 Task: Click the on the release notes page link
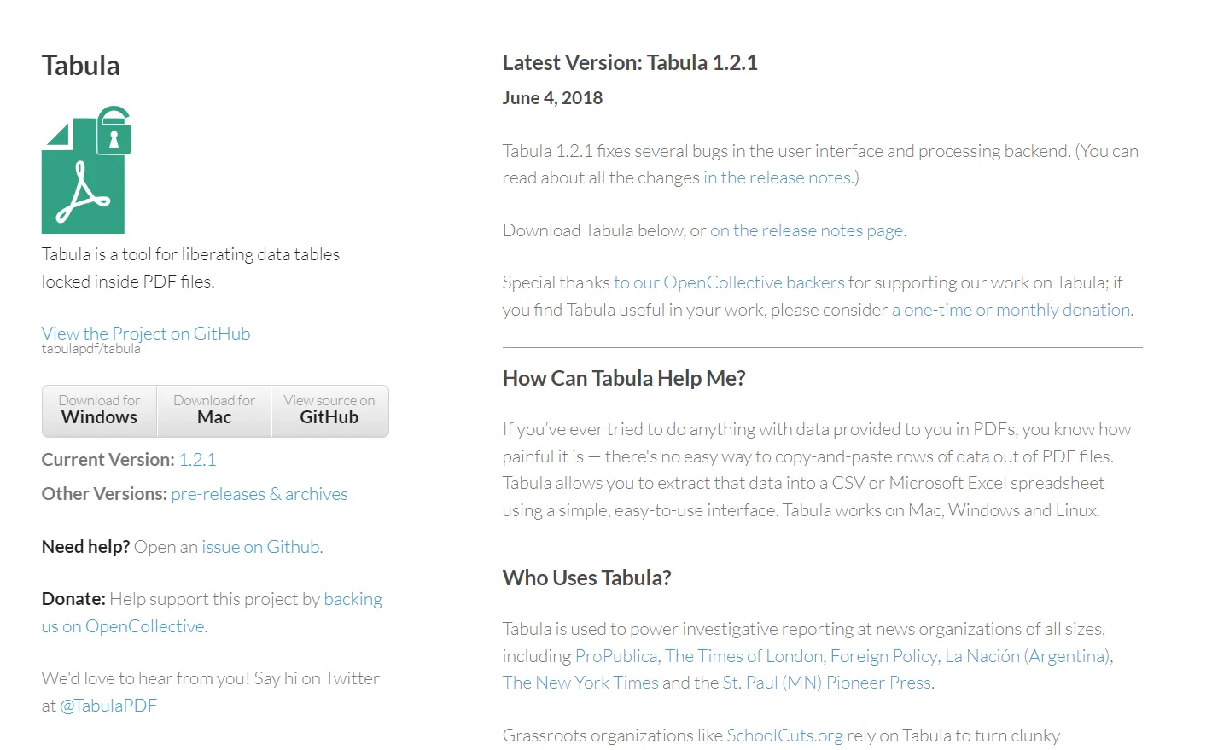807,230
